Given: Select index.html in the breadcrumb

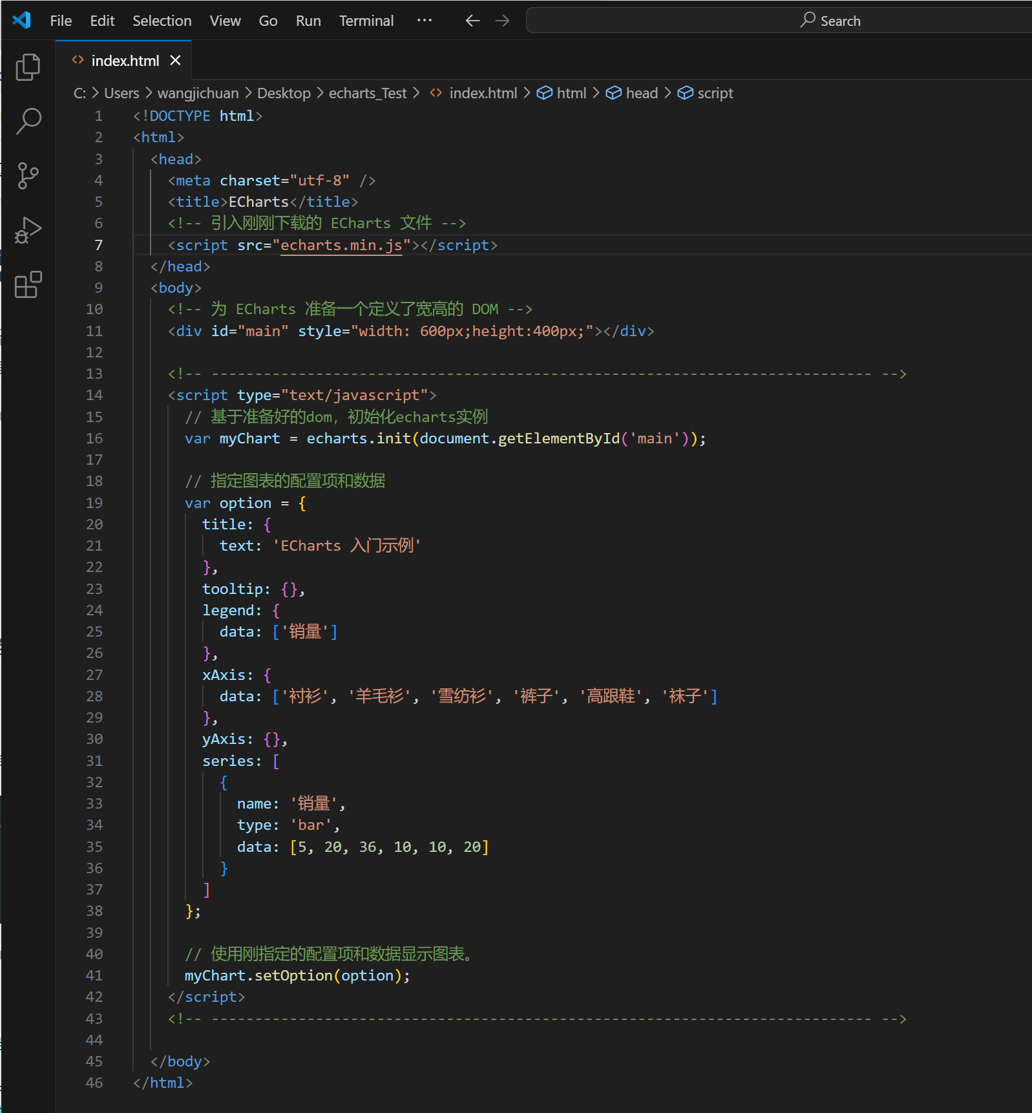Looking at the screenshot, I should (x=483, y=93).
